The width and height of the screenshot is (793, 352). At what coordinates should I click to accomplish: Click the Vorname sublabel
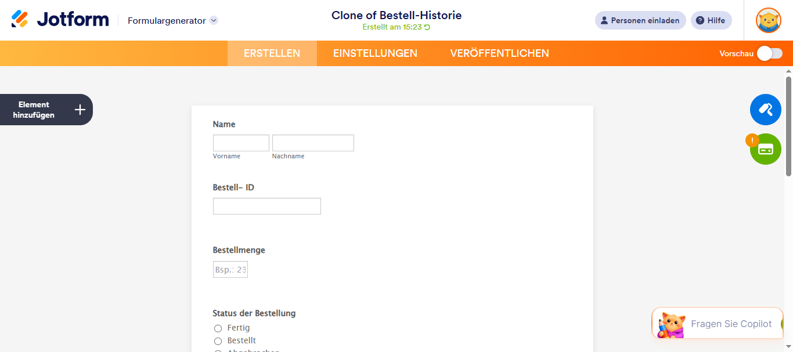[226, 156]
